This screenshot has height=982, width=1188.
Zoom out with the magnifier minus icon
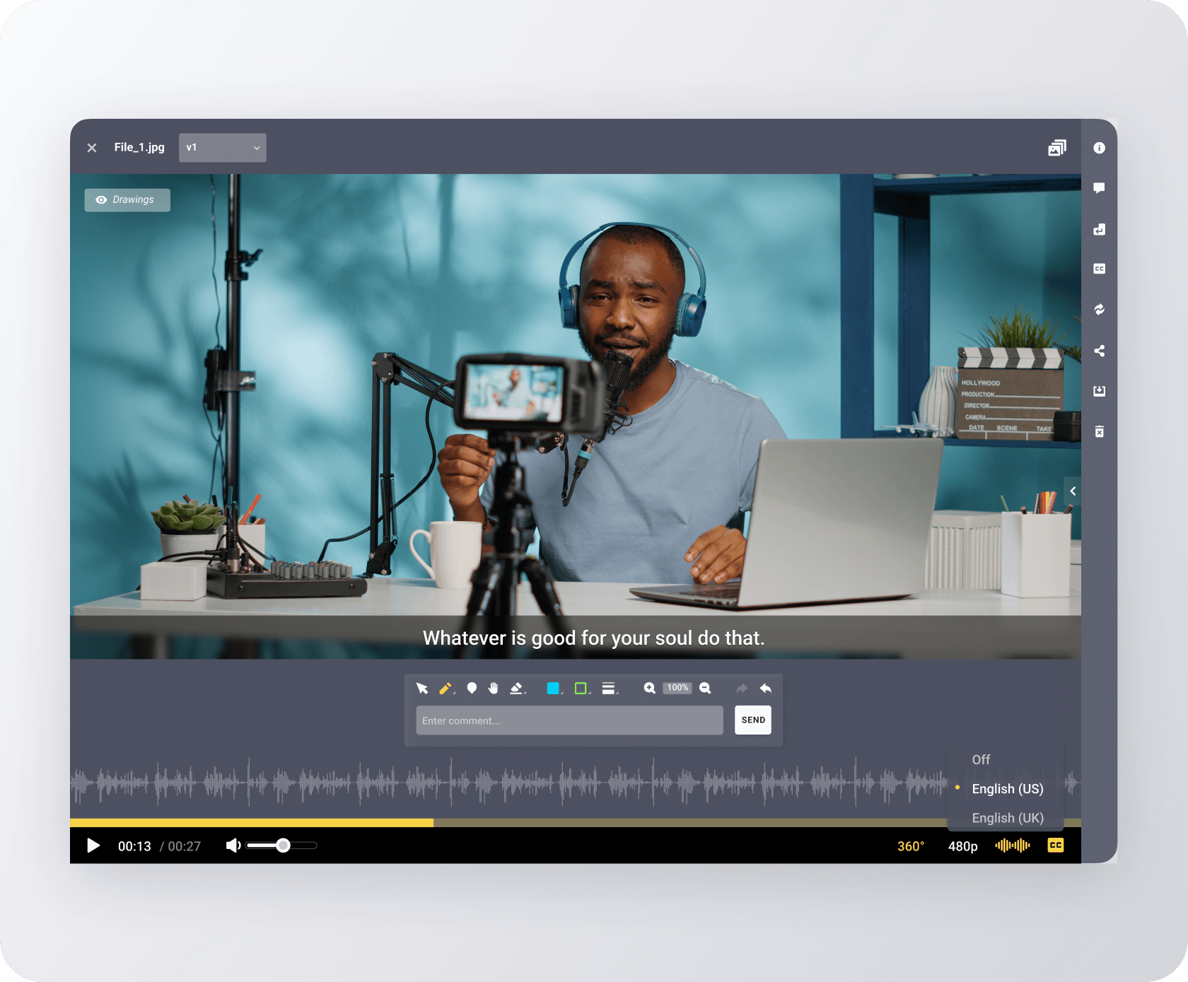[705, 688]
